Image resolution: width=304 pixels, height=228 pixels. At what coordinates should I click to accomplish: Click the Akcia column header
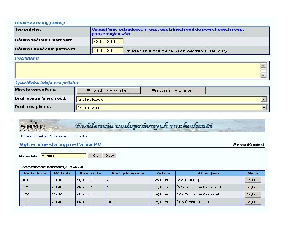[253, 174]
